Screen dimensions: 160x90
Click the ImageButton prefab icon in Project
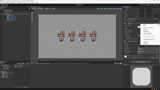coord(16,67)
